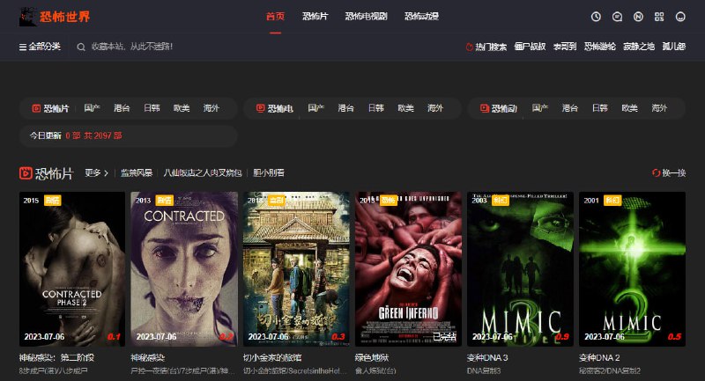Select 日韩 in the 恐怖片 category pill
The height and width of the screenshot is (381, 705).
(x=152, y=108)
